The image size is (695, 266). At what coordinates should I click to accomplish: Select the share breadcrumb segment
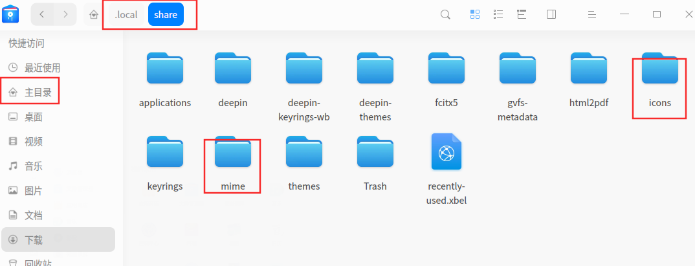166,15
